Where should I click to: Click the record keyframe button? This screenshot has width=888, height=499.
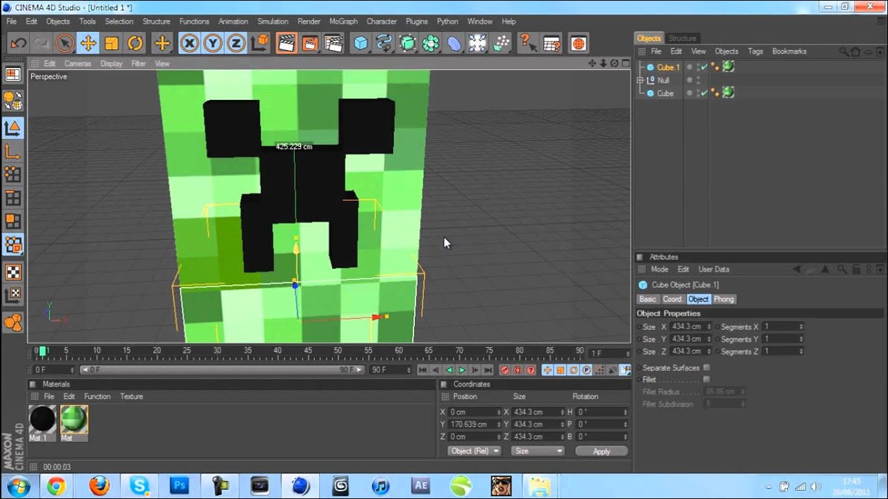[x=505, y=370]
